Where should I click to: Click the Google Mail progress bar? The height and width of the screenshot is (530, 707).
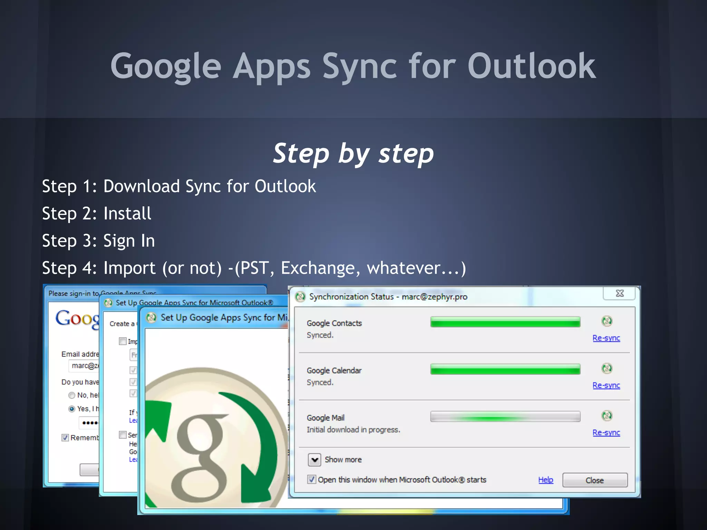click(505, 416)
